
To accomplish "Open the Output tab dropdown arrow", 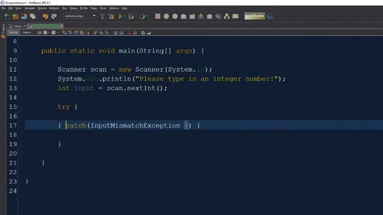I will (24, 26).
